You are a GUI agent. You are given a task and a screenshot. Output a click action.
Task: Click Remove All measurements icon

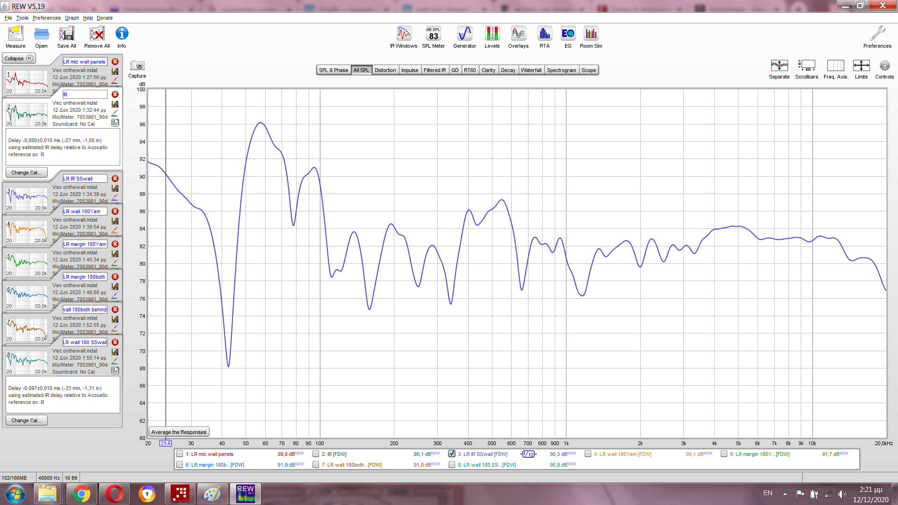pos(97,37)
